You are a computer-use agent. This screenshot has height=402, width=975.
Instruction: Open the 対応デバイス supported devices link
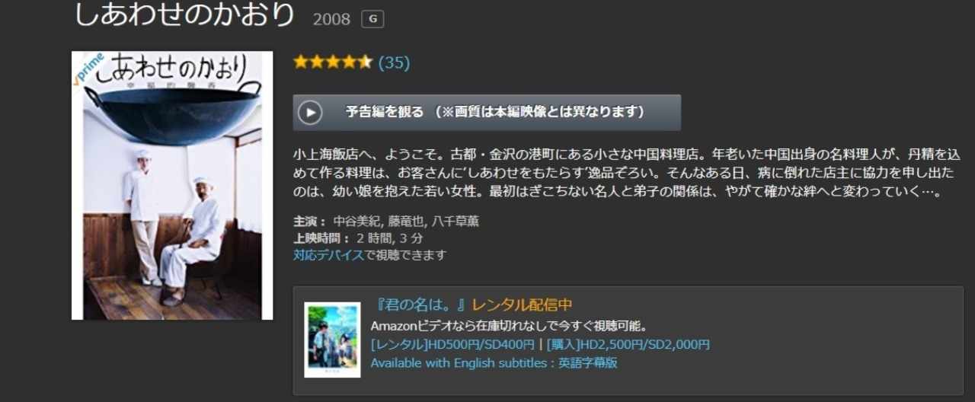pyautogui.click(x=328, y=255)
